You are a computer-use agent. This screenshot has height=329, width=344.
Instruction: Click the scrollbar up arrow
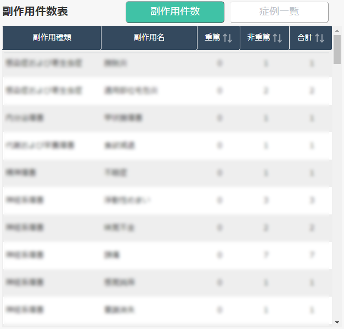click(337, 30)
